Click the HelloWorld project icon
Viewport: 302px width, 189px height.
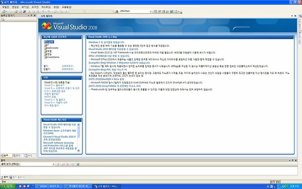tap(45, 48)
